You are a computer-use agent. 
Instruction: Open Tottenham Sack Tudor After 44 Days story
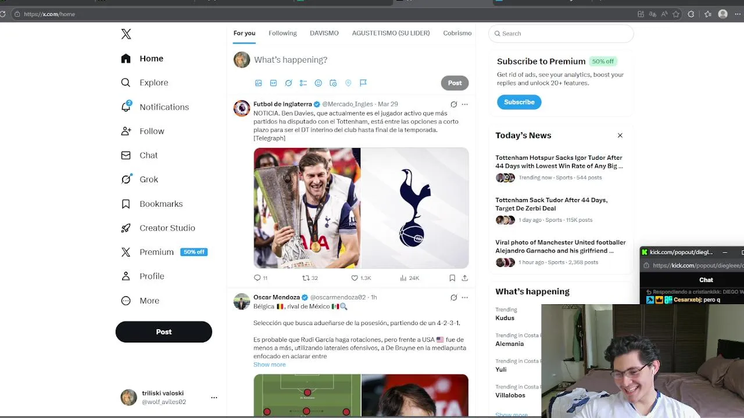[552, 204]
